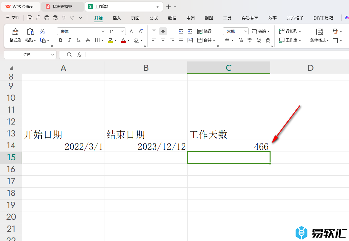Click the column D header
The height and width of the screenshot is (241, 349).
[310, 68]
